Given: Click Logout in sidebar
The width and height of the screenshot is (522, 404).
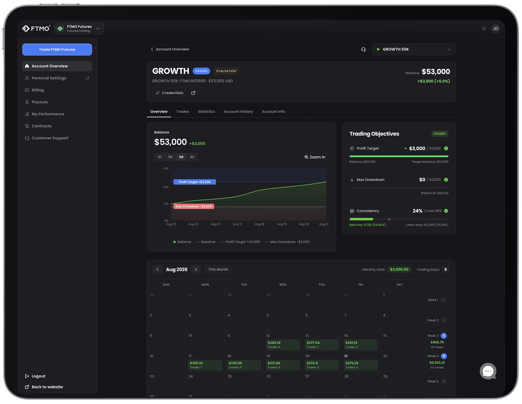Looking at the screenshot, I should coord(35,376).
